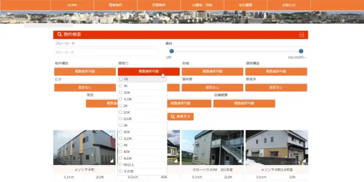Check the 4K option
Viewport: 364px width, 182px height.
[121, 145]
